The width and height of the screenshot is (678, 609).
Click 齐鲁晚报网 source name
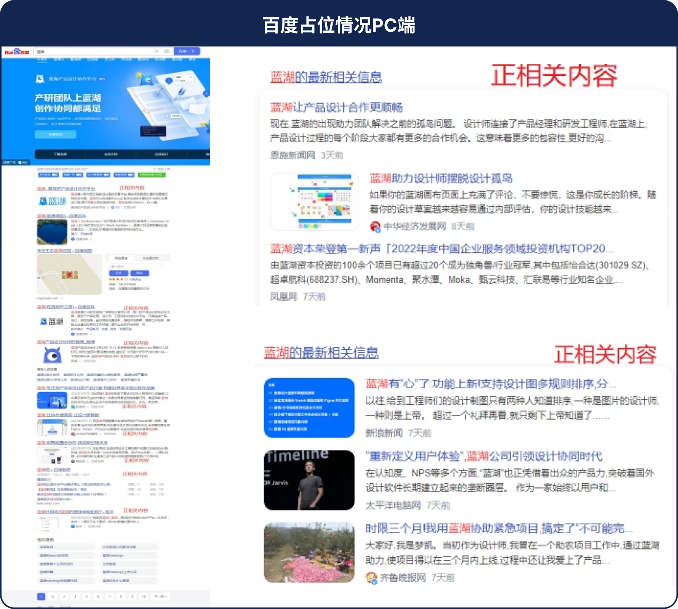tap(403, 578)
